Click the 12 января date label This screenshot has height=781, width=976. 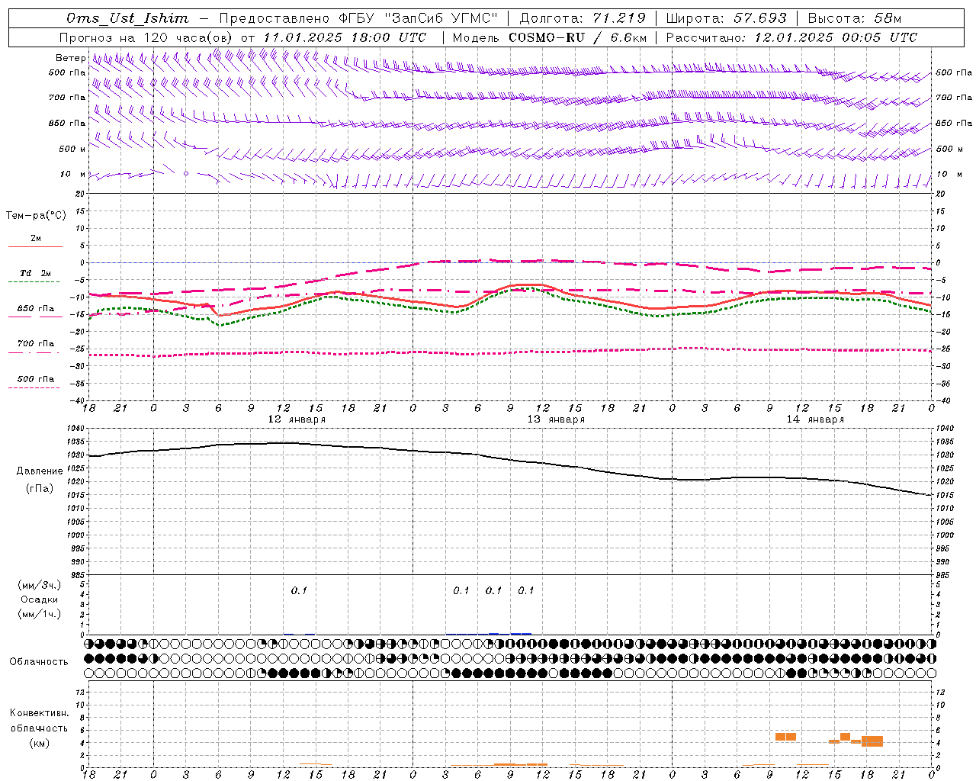(297, 419)
